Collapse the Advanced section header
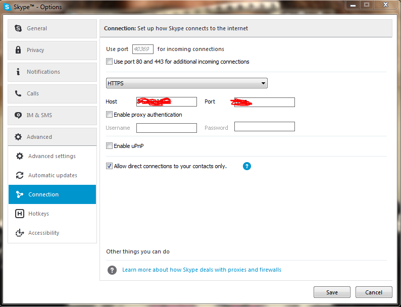This screenshot has width=401, height=307. [x=52, y=137]
